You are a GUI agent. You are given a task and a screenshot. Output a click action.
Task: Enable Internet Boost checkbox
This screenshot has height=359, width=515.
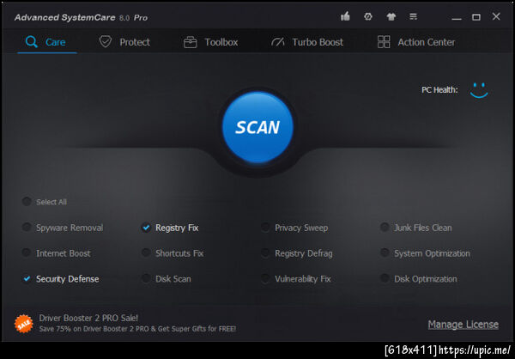(x=27, y=253)
